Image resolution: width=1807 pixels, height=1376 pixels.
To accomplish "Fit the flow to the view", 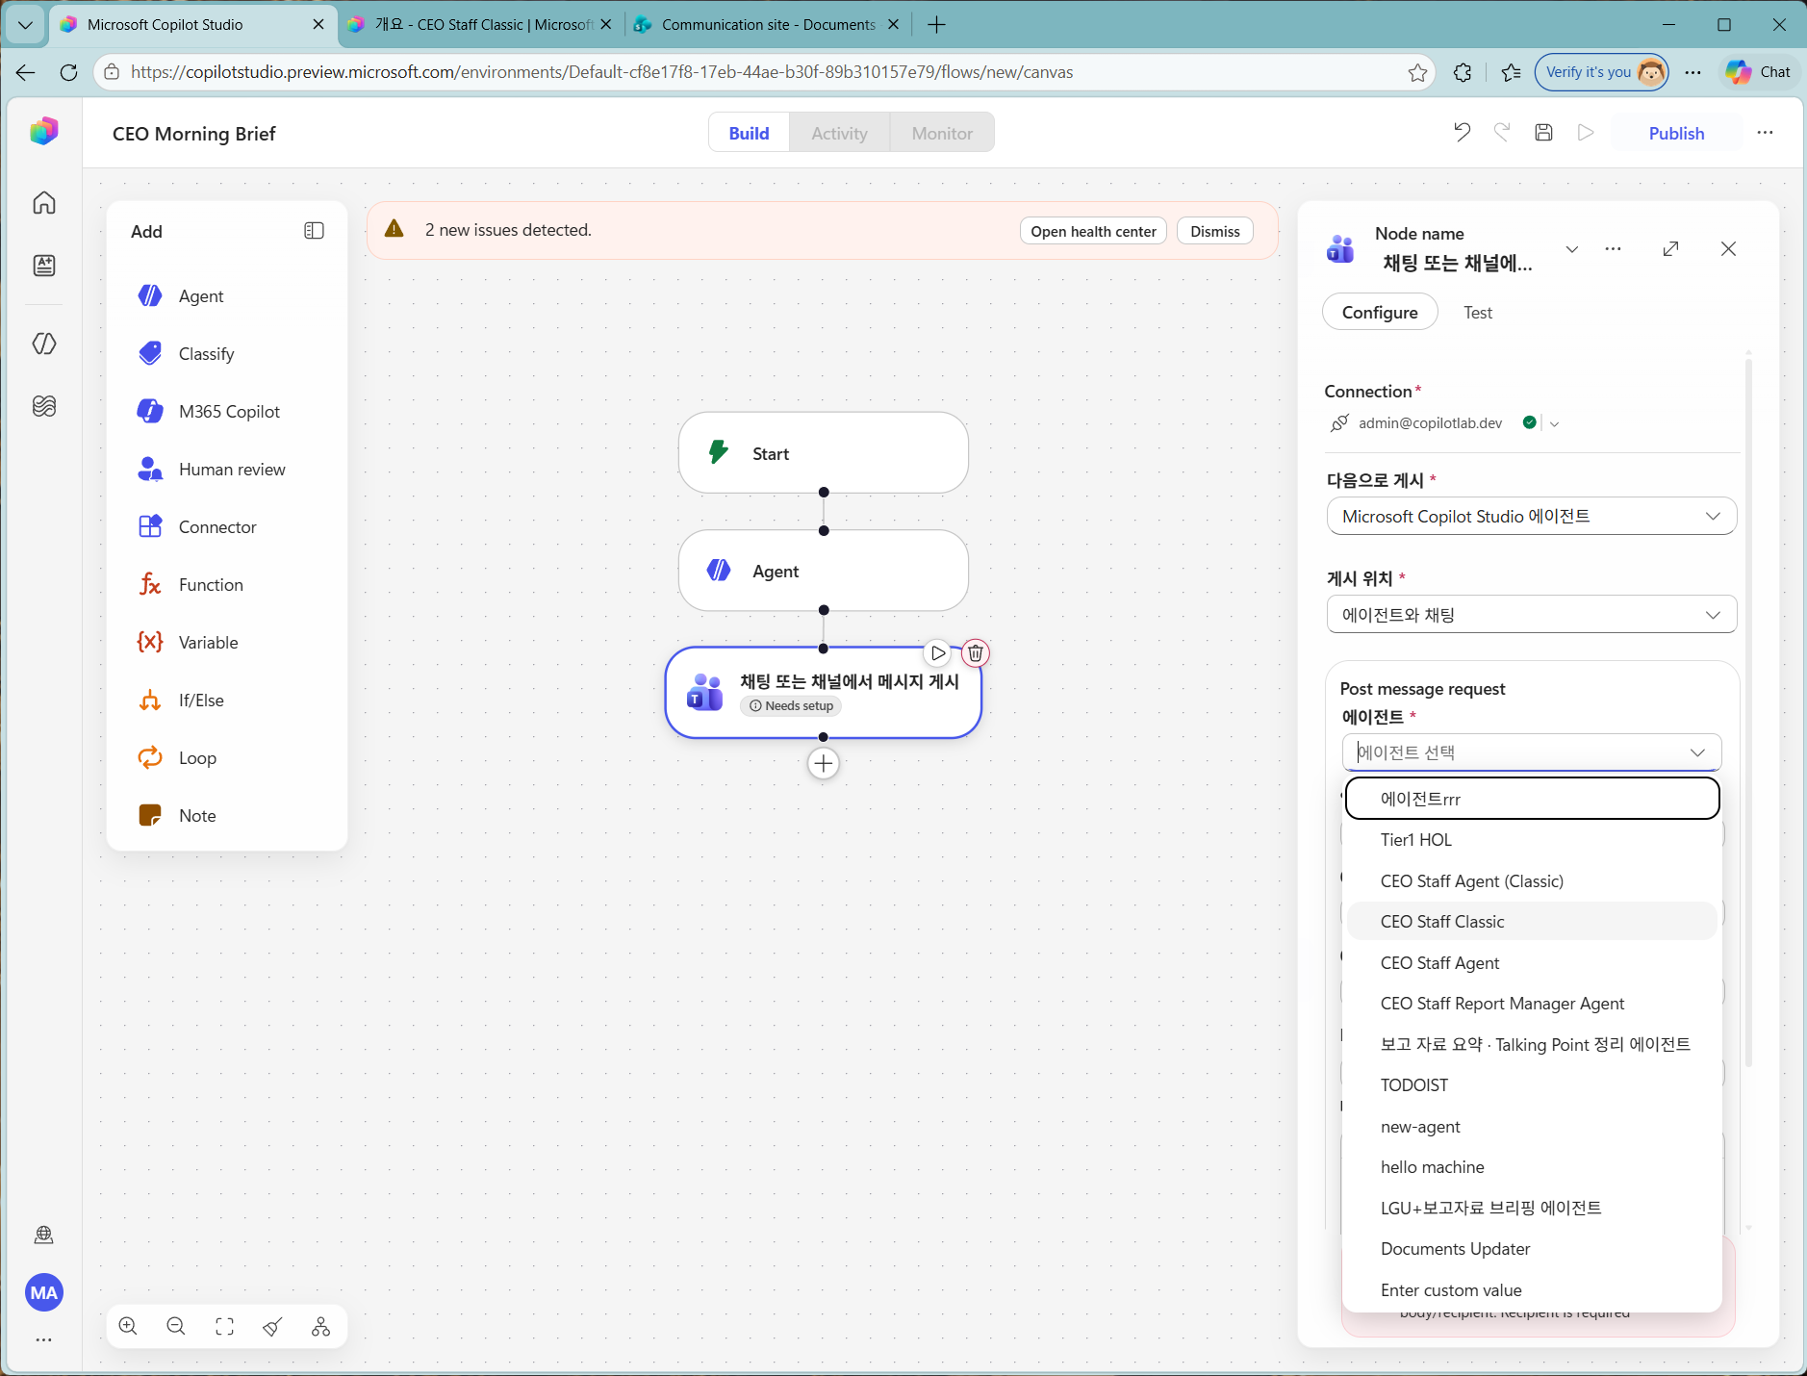I will (224, 1327).
